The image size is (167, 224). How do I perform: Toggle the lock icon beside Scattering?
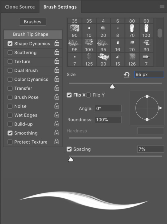57,52
